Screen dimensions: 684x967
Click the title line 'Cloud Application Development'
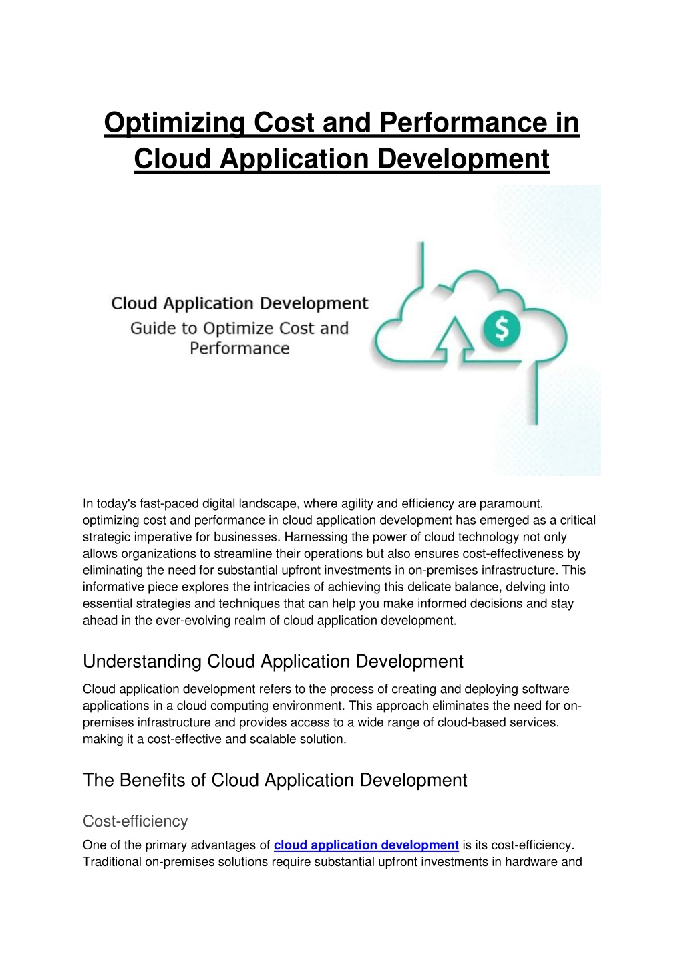click(342, 159)
